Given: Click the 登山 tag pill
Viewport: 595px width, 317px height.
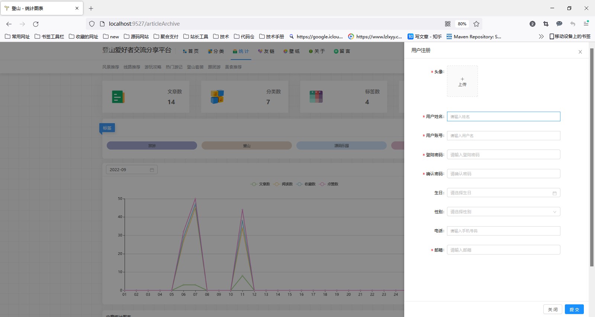Looking at the screenshot, I should coord(247,145).
